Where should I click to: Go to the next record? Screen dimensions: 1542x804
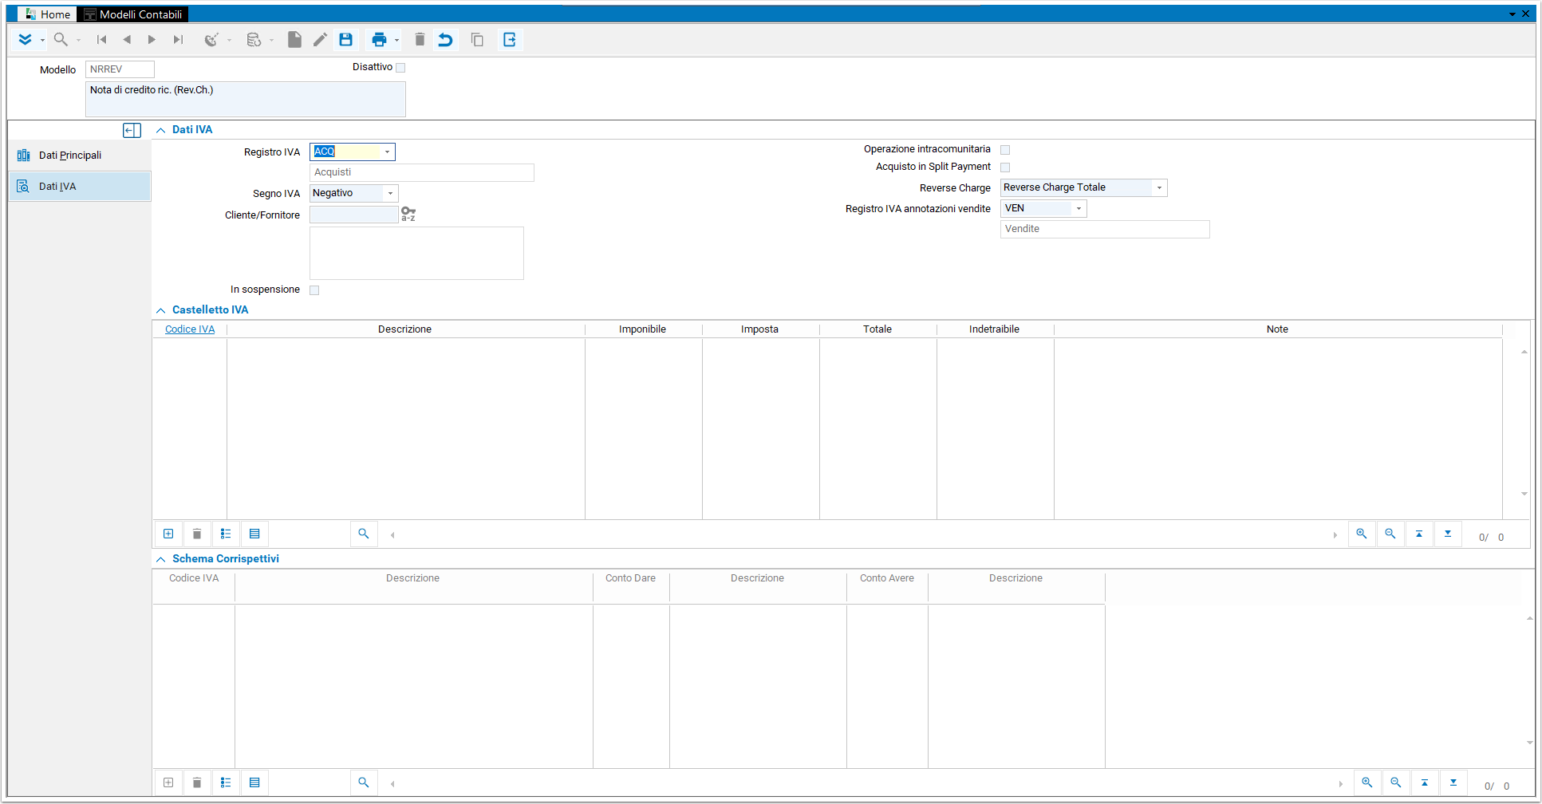coord(152,40)
